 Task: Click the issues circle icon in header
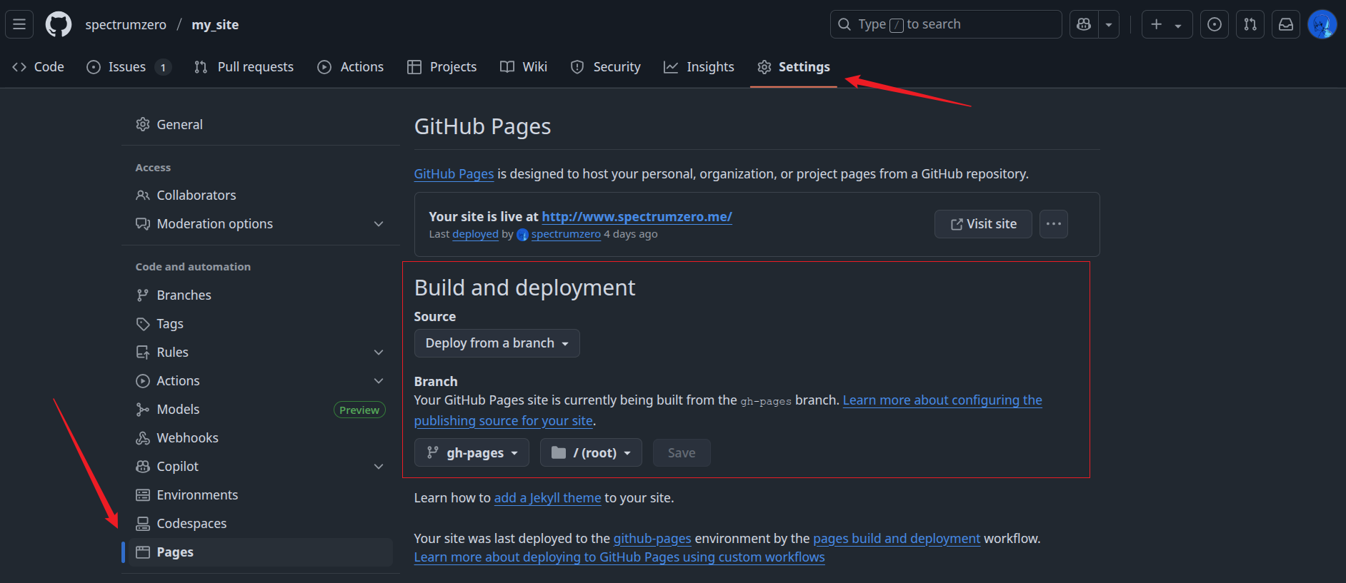[x=1214, y=24]
